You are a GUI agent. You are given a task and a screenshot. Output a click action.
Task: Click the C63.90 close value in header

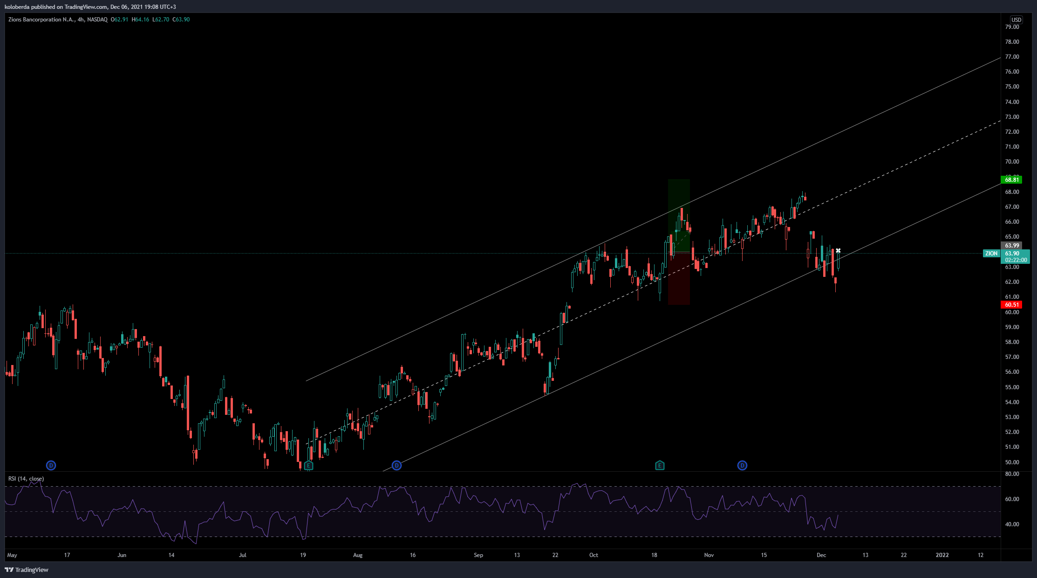pyautogui.click(x=181, y=20)
